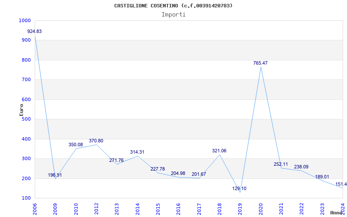
Task: Click the 2020 x-axis year label
Action: coord(261,209)
